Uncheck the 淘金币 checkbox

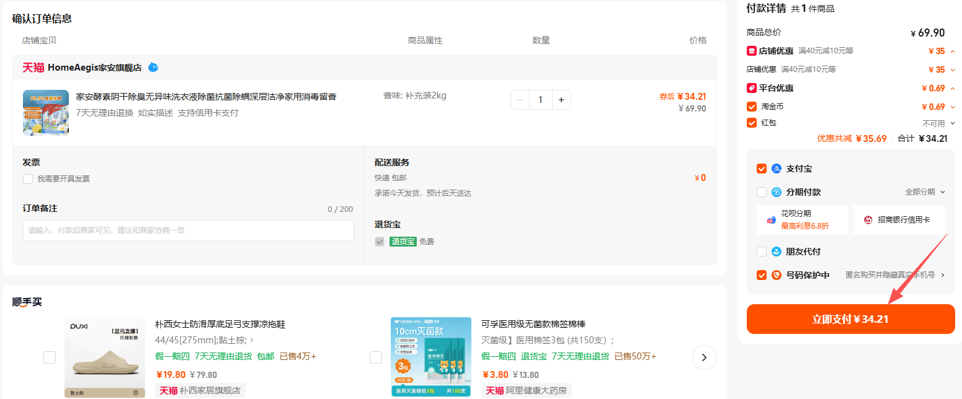point(752,107)
